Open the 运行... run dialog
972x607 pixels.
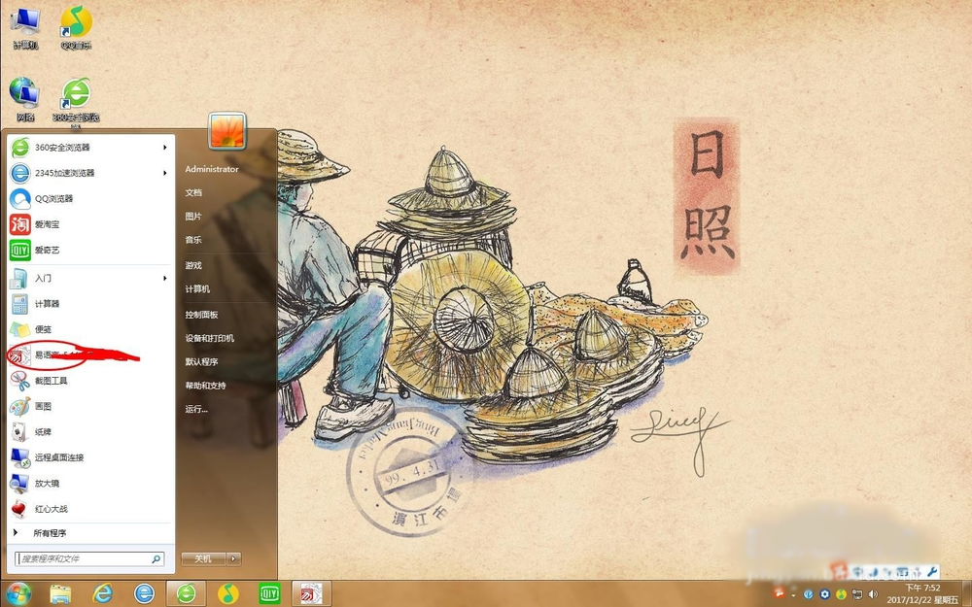196,409
